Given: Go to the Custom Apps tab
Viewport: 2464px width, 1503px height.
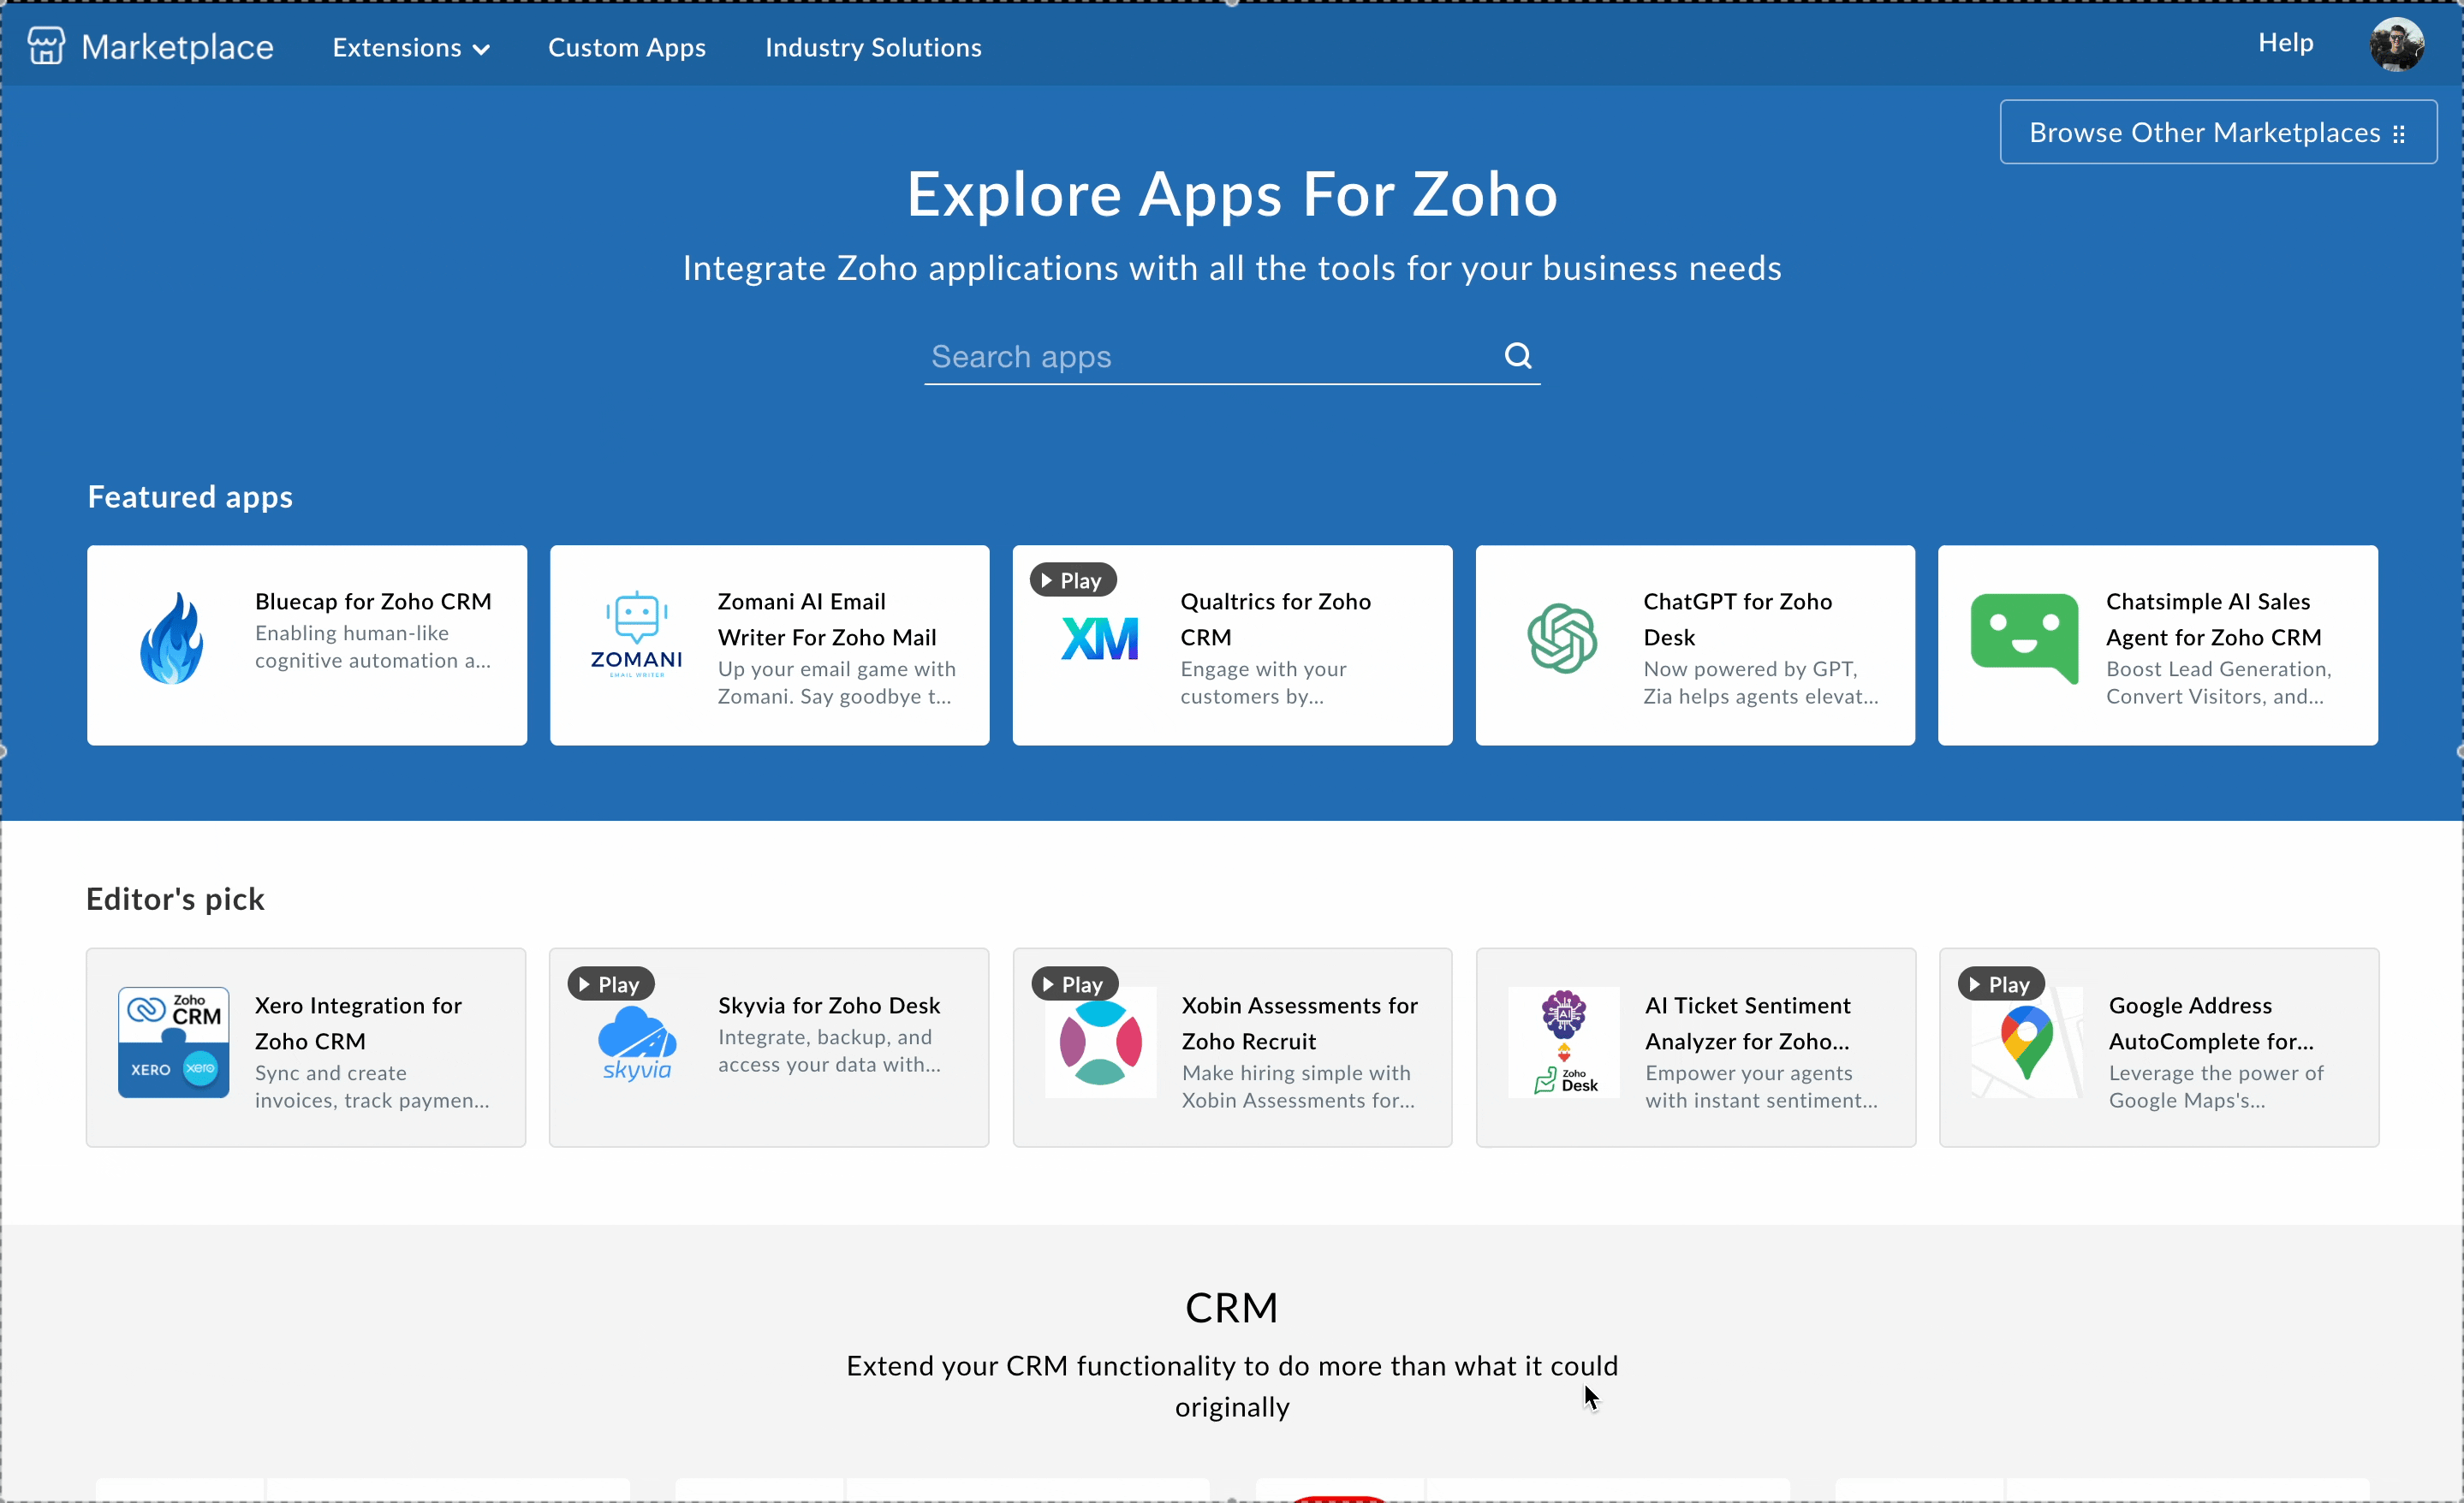Looking at the screenshot, I should [626, 47].
